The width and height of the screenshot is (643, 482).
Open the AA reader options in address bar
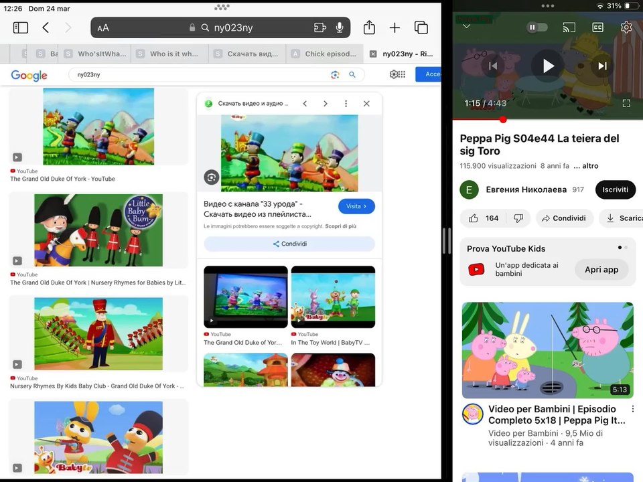click(x=103, y=28)
